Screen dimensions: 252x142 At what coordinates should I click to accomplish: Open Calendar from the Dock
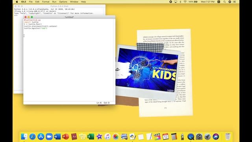(165, 137)
